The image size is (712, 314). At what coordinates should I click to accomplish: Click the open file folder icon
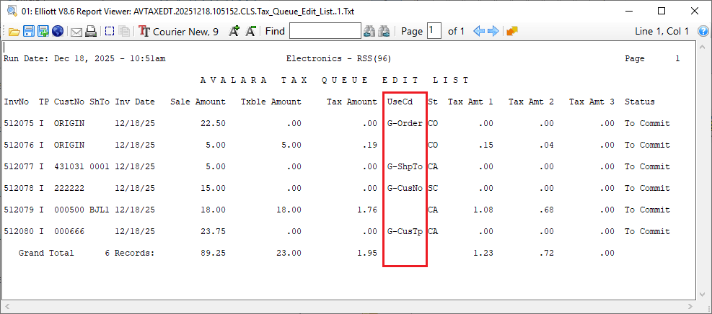pyautogui.click(x=14, y=31)
